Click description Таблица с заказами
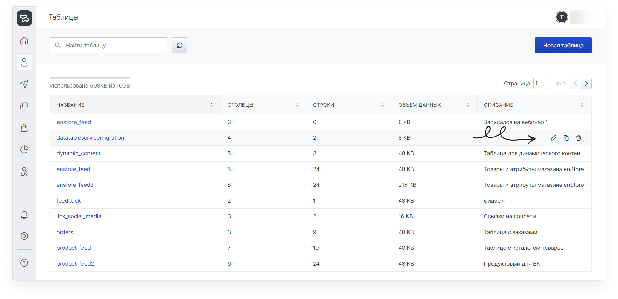Screen dimensions: 618x299 pos(511,232)
